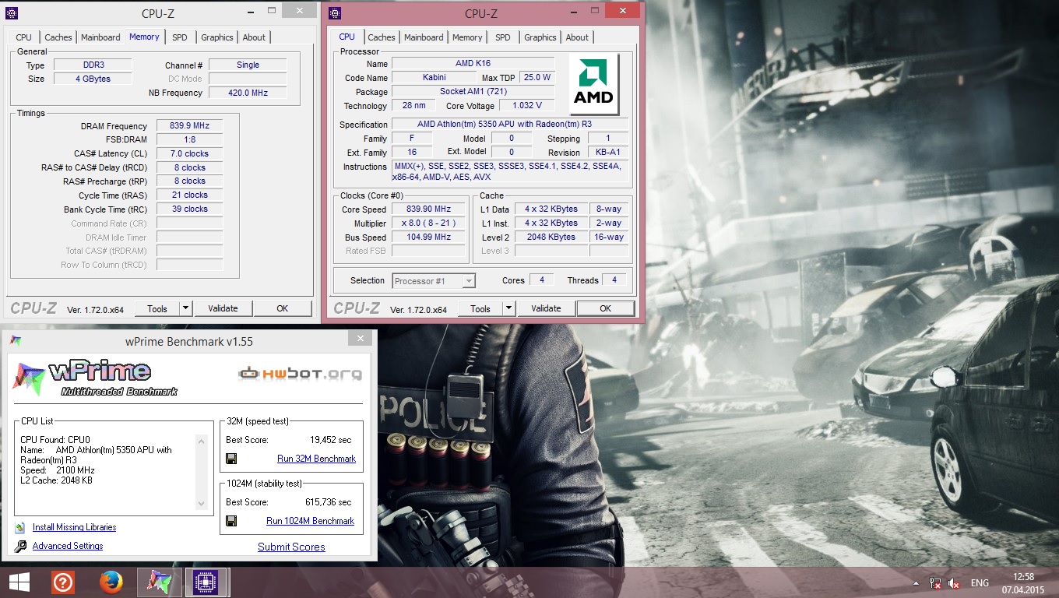Click the Core Speed value 839.90 MHz

(429, 209)
